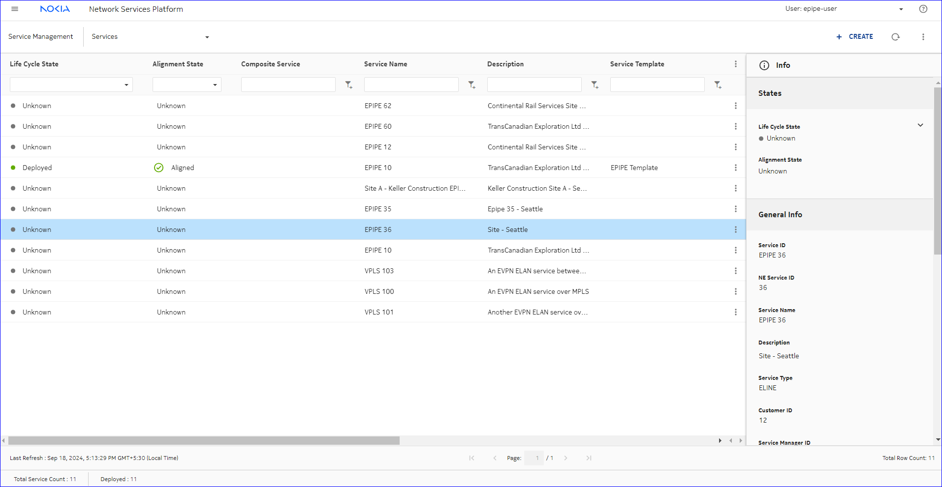Open row actions for EPIPE 62

[x=735, y=106]
